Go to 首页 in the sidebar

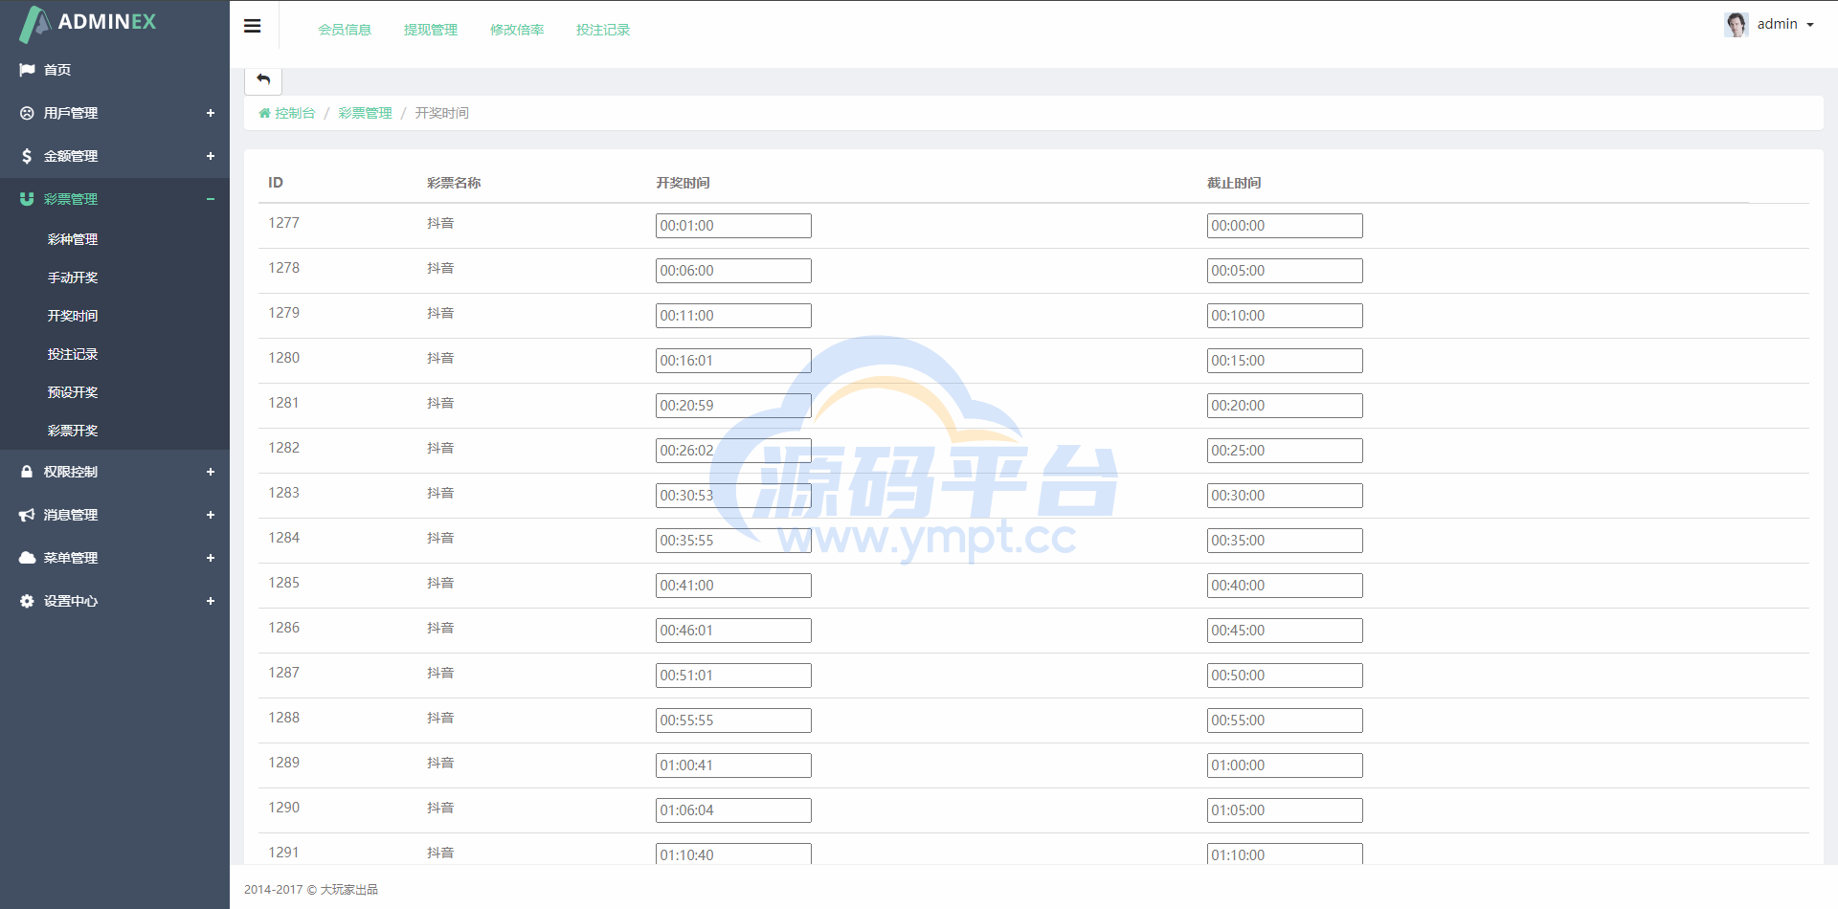[x=57, y=70]
